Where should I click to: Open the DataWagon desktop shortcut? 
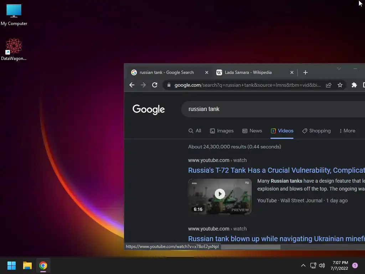tap(14, 49)
